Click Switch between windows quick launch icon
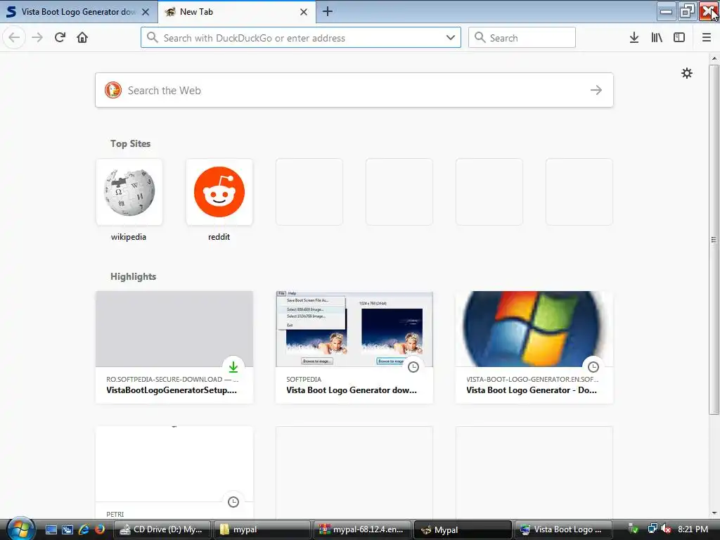 click(x=67, y=529)
